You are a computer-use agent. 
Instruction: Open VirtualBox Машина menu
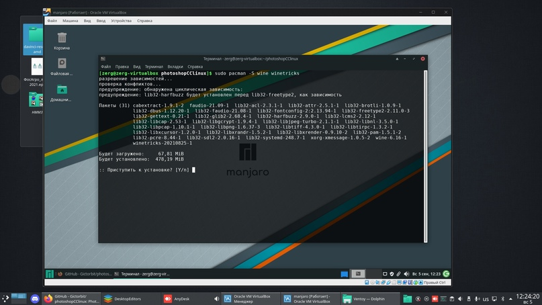[70, 21]
